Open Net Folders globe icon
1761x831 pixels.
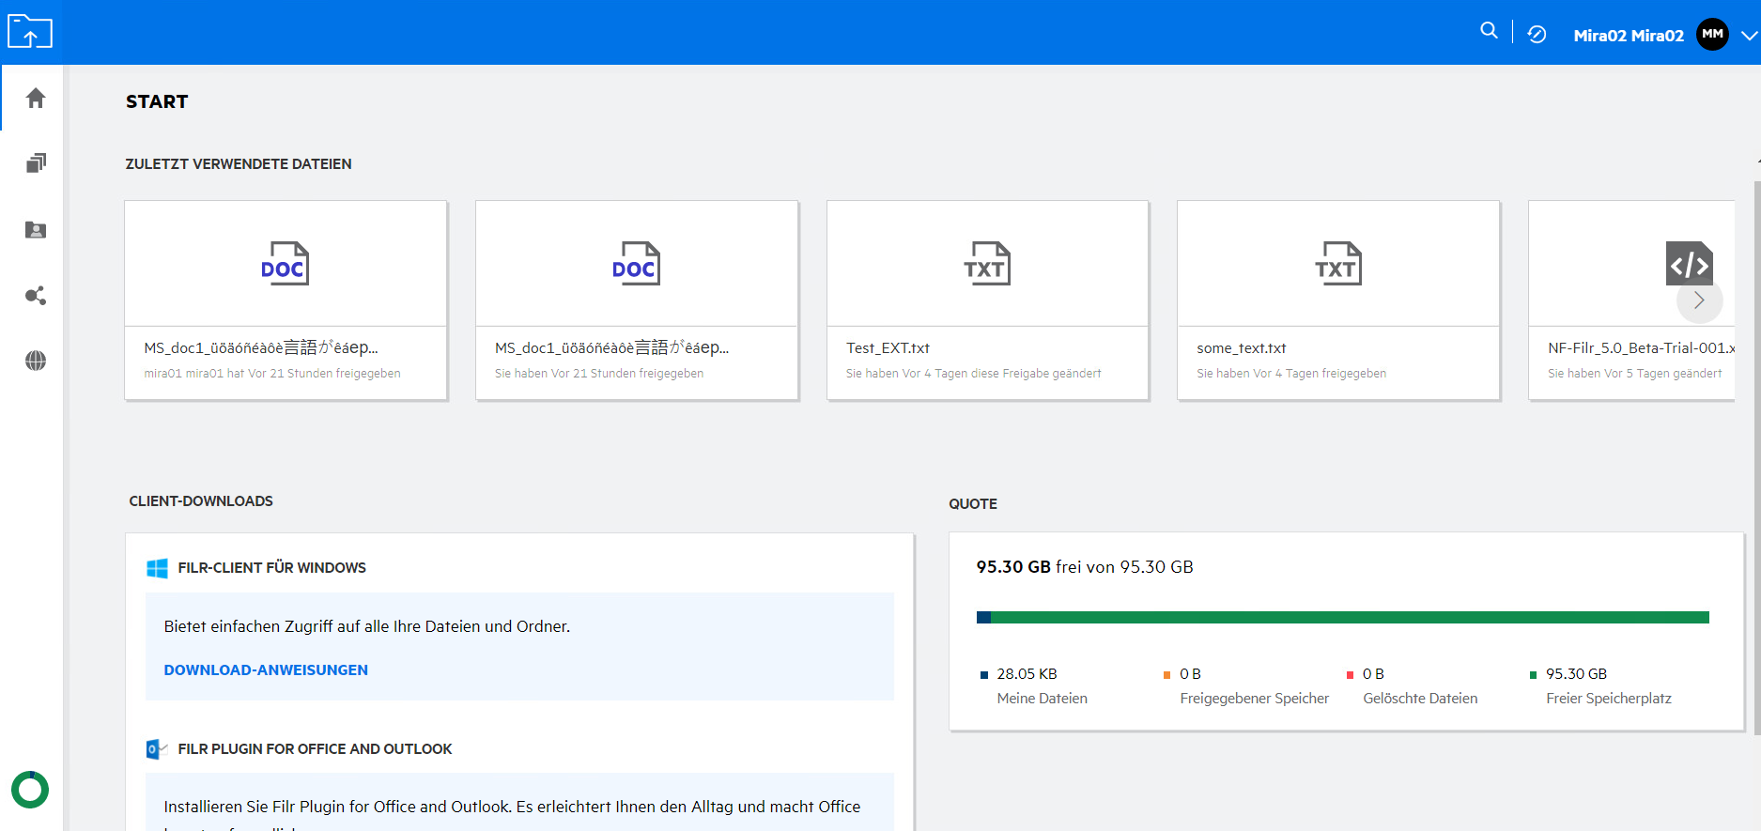click(x=36, y=361)
